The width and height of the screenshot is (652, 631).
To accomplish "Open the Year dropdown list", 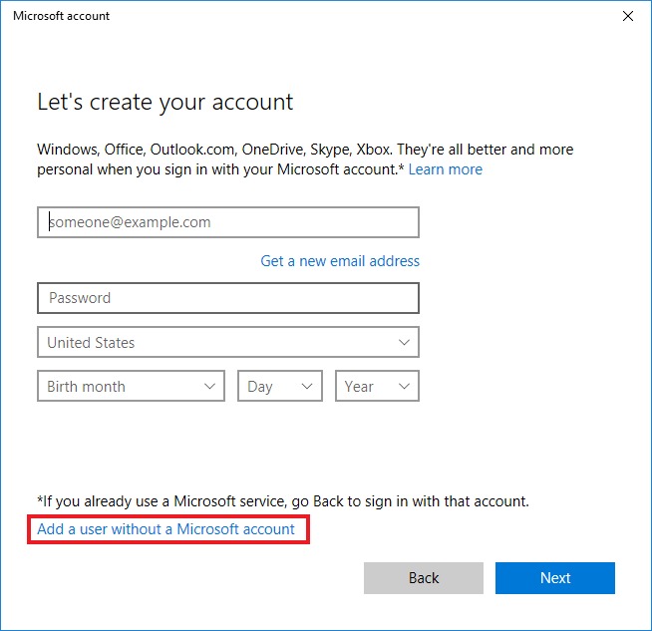I will [377, 387].
